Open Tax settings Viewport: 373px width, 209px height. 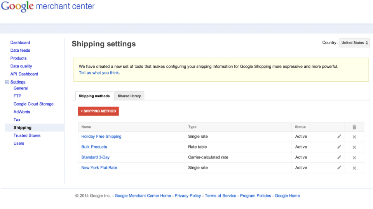17,119
